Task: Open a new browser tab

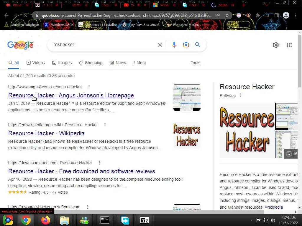Action: click(x=244, y=5)
